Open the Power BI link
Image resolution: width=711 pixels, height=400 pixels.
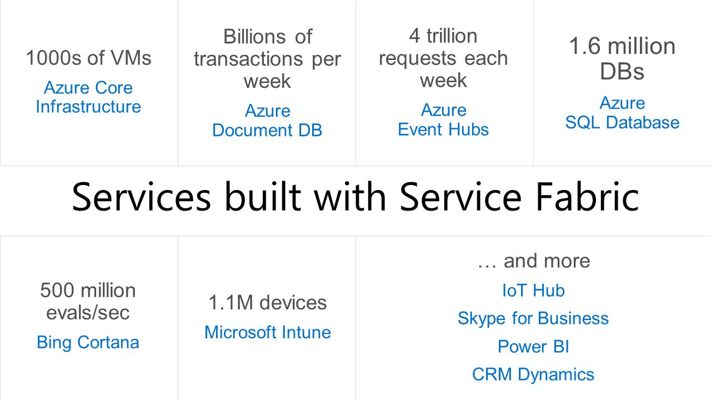tap(533, 347)
